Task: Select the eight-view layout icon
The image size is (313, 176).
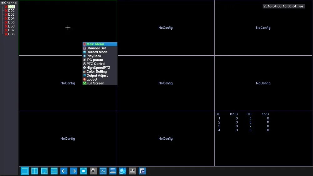Action: click(44, 171)
